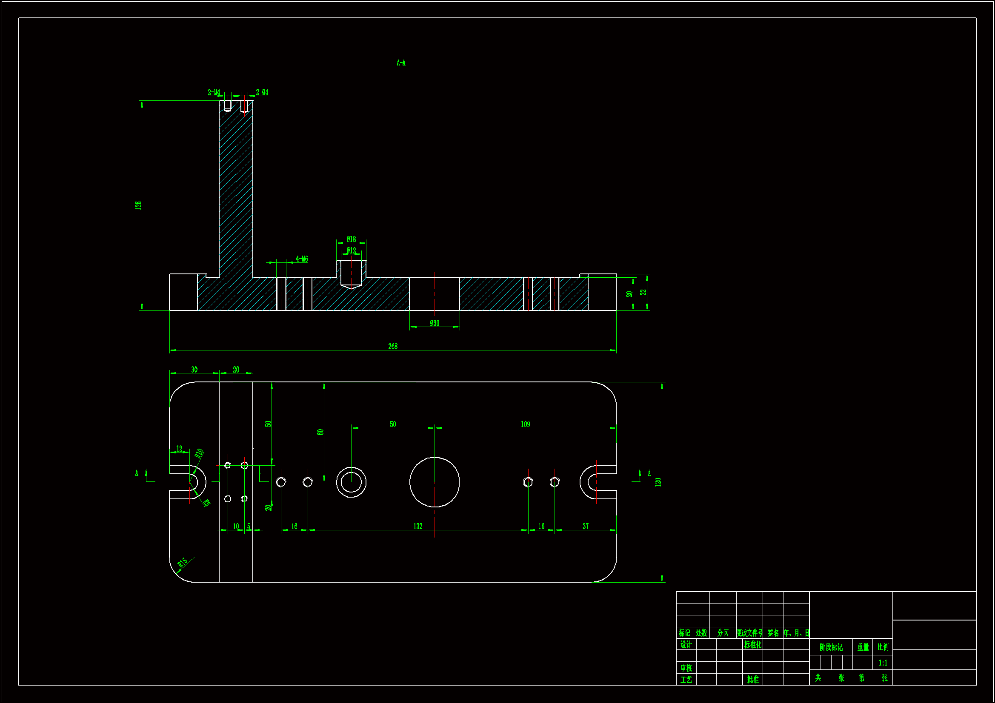
Task: Click the A-A section view label
Action: coord(401,63)
